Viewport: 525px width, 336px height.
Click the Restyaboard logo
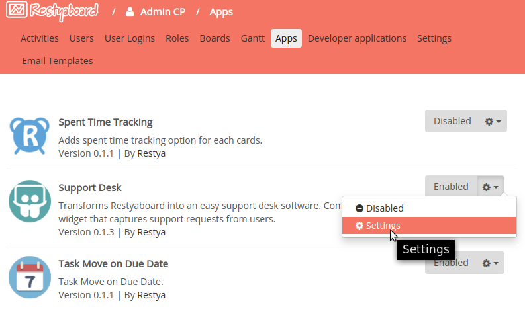pyautogui.click(x=53, y=11)
